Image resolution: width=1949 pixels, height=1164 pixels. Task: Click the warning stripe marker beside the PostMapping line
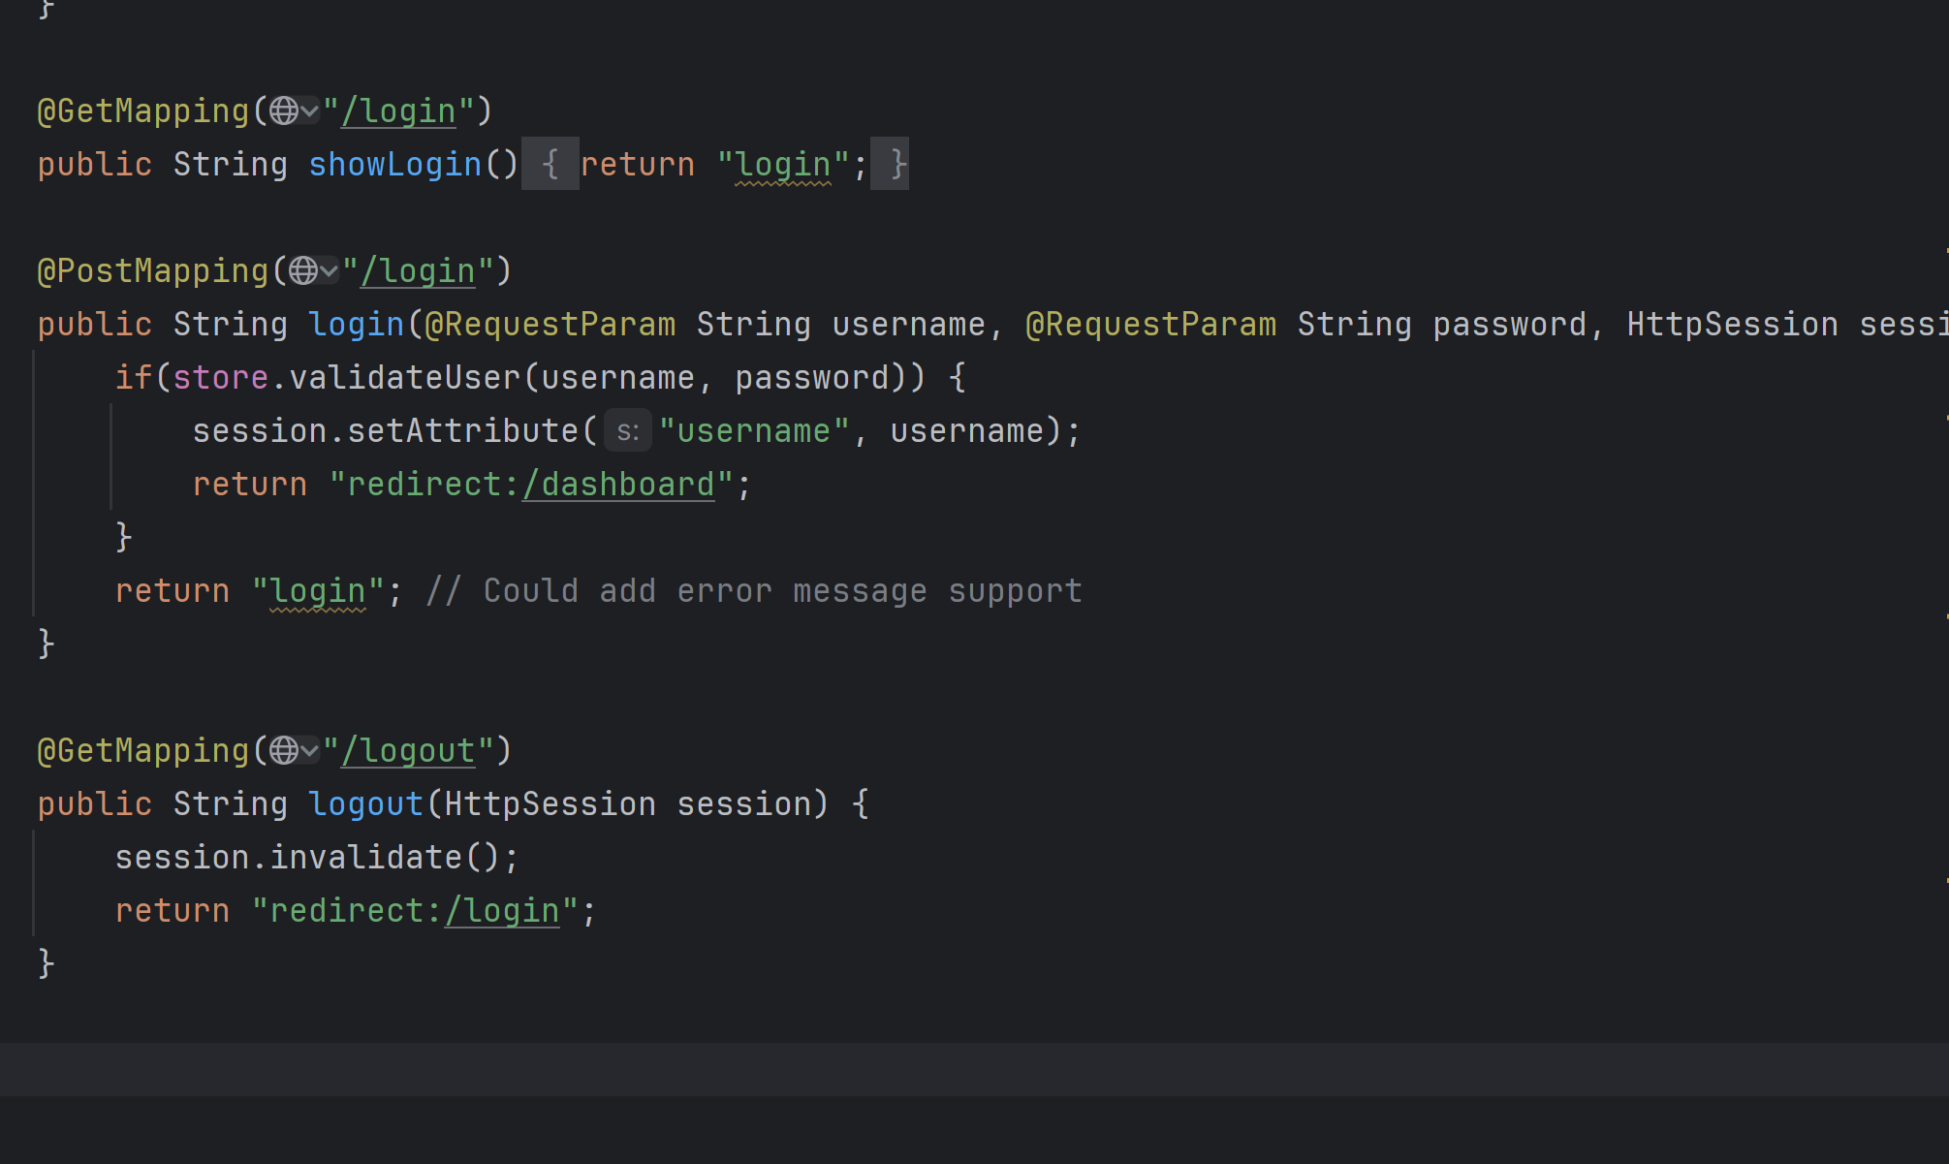pyautogui.click(x=1945, y=252)
